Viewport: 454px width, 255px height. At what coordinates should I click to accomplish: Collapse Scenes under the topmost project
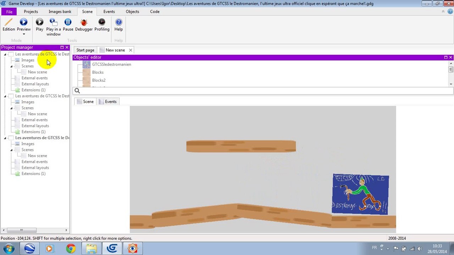coord(11,66)
